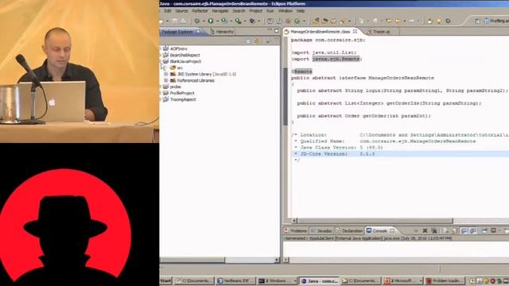Click highlighted javax.ejb.Remote import text
The height and width of the screenshot is (286, 509).
pyautogui.click(x=336, y=59)
